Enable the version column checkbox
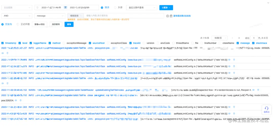Viewport: 273px width, 127px height. click(x=144, y=43)
